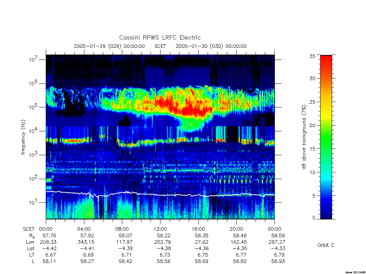The width and height of the screenshot is (366, 274).
Task: Click the Lon value '117.97'
Action: click(124, 242)
